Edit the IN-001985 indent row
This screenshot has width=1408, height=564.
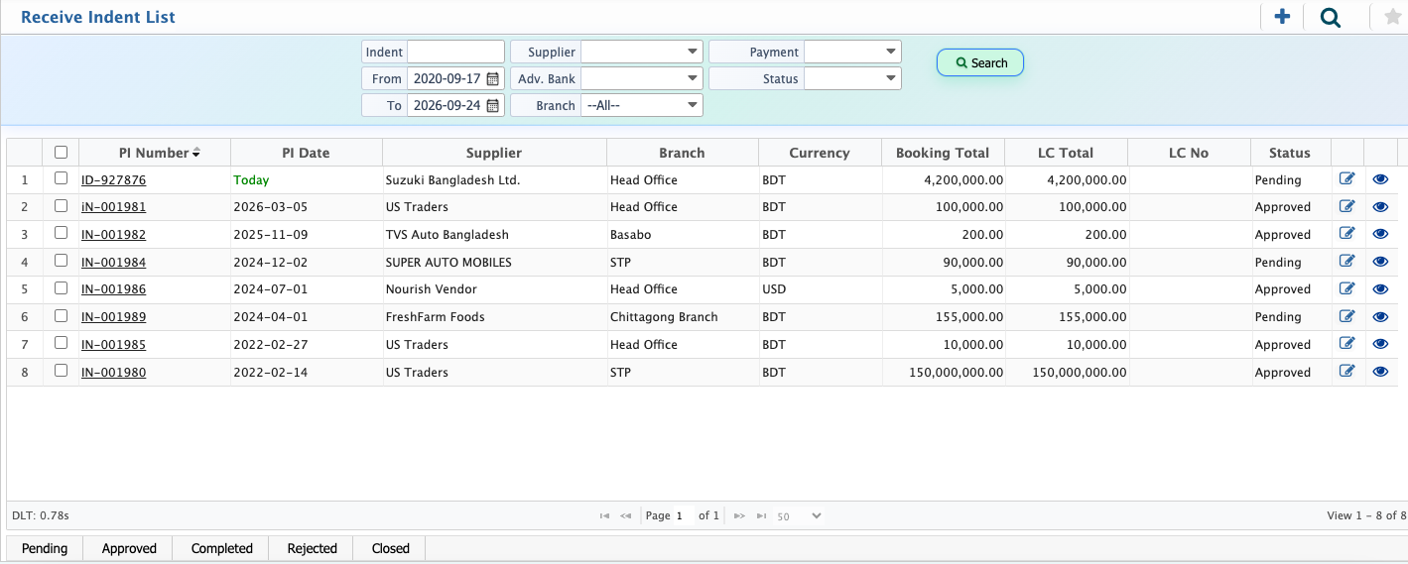(1346, 344)
